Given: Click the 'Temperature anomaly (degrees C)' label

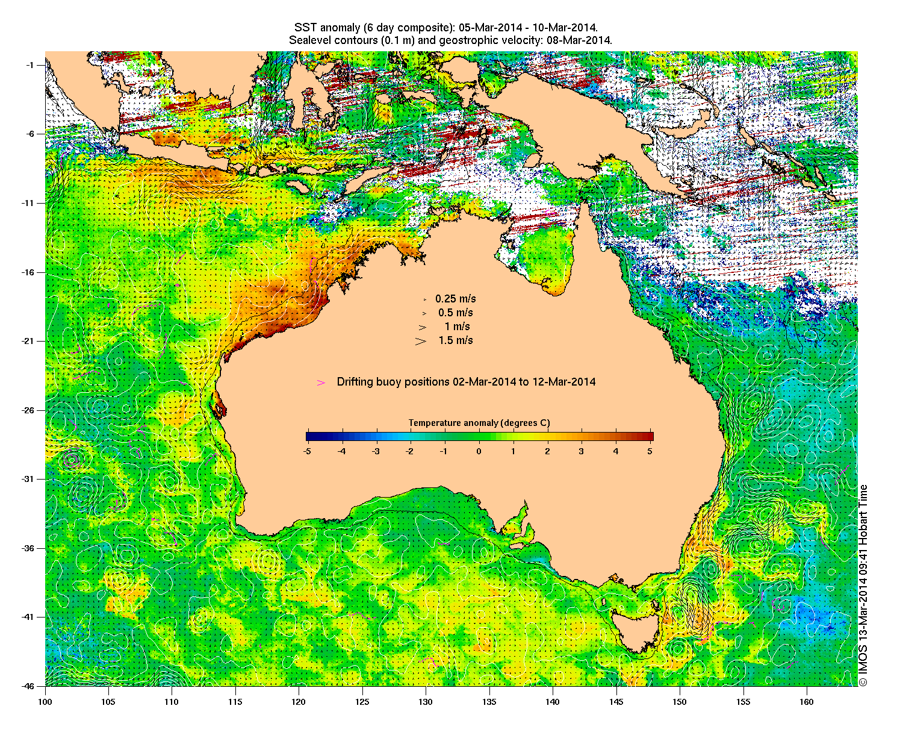Looking at the screenshot, I should 479,423.
